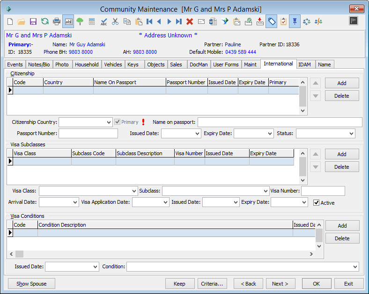The height and width of the screenshot is (294, 369).
Task: Click the New record blank page icon
Action: tap(10, 22)
